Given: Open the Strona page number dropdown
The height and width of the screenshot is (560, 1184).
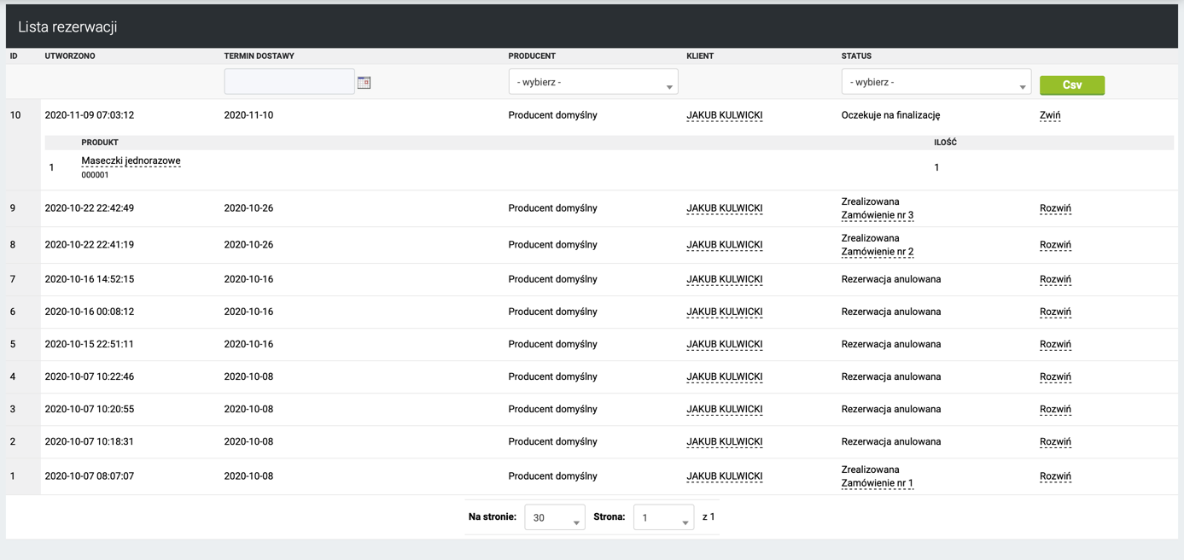Looking at the screenshot, I should (662, 517).
